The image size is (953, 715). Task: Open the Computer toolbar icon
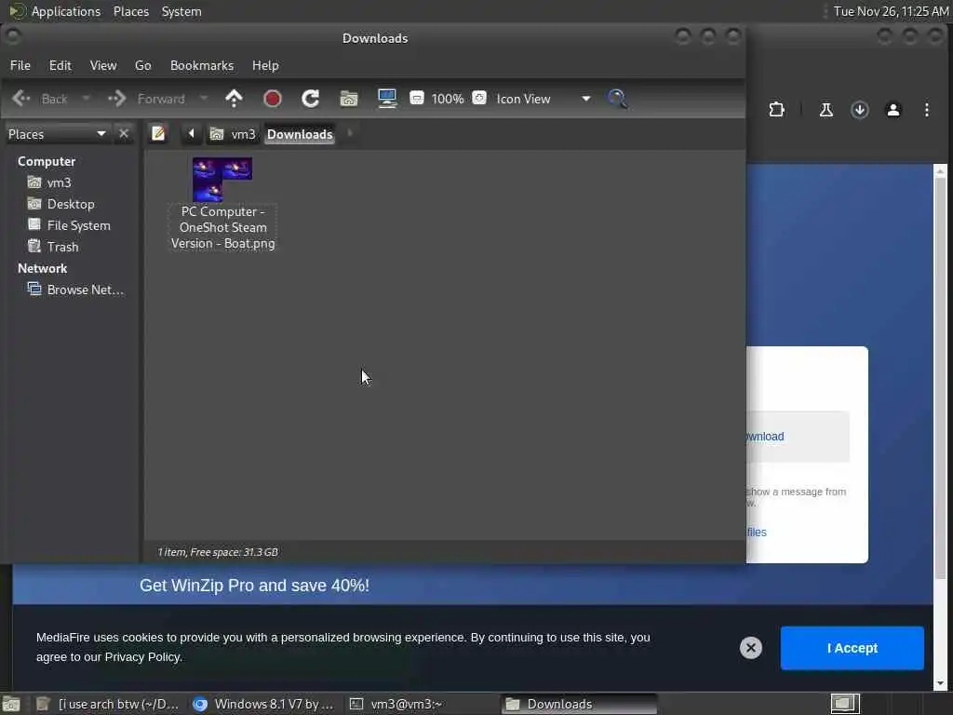(387, 99)
